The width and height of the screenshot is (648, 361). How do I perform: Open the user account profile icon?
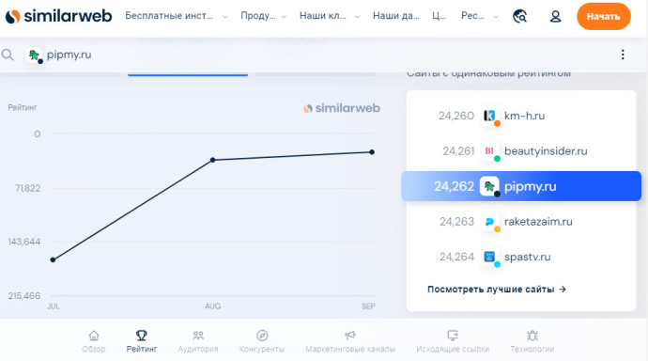coord(555,17)
